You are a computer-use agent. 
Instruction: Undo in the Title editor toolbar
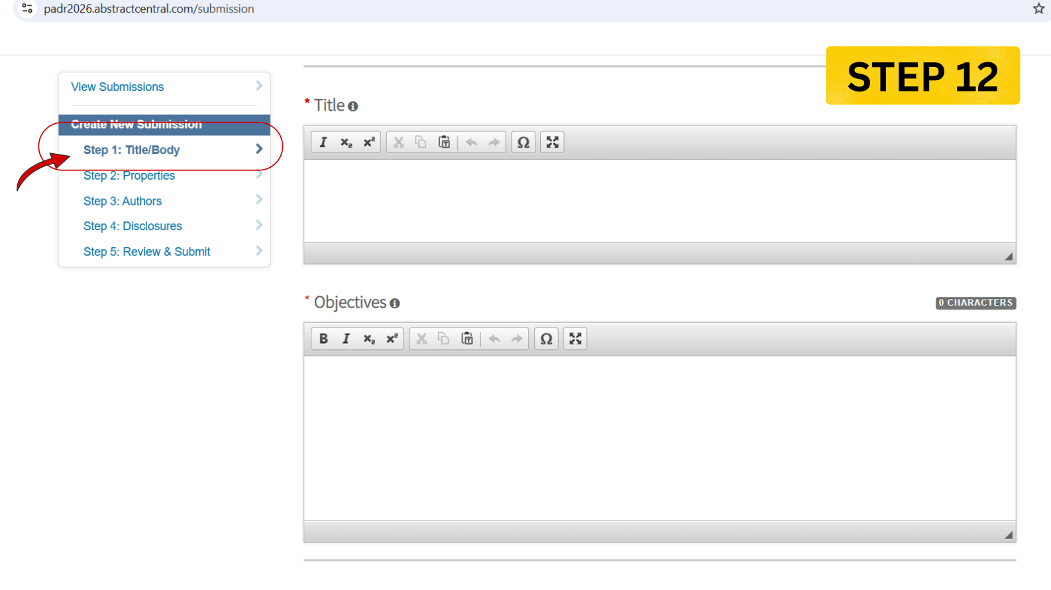point(471,143)
